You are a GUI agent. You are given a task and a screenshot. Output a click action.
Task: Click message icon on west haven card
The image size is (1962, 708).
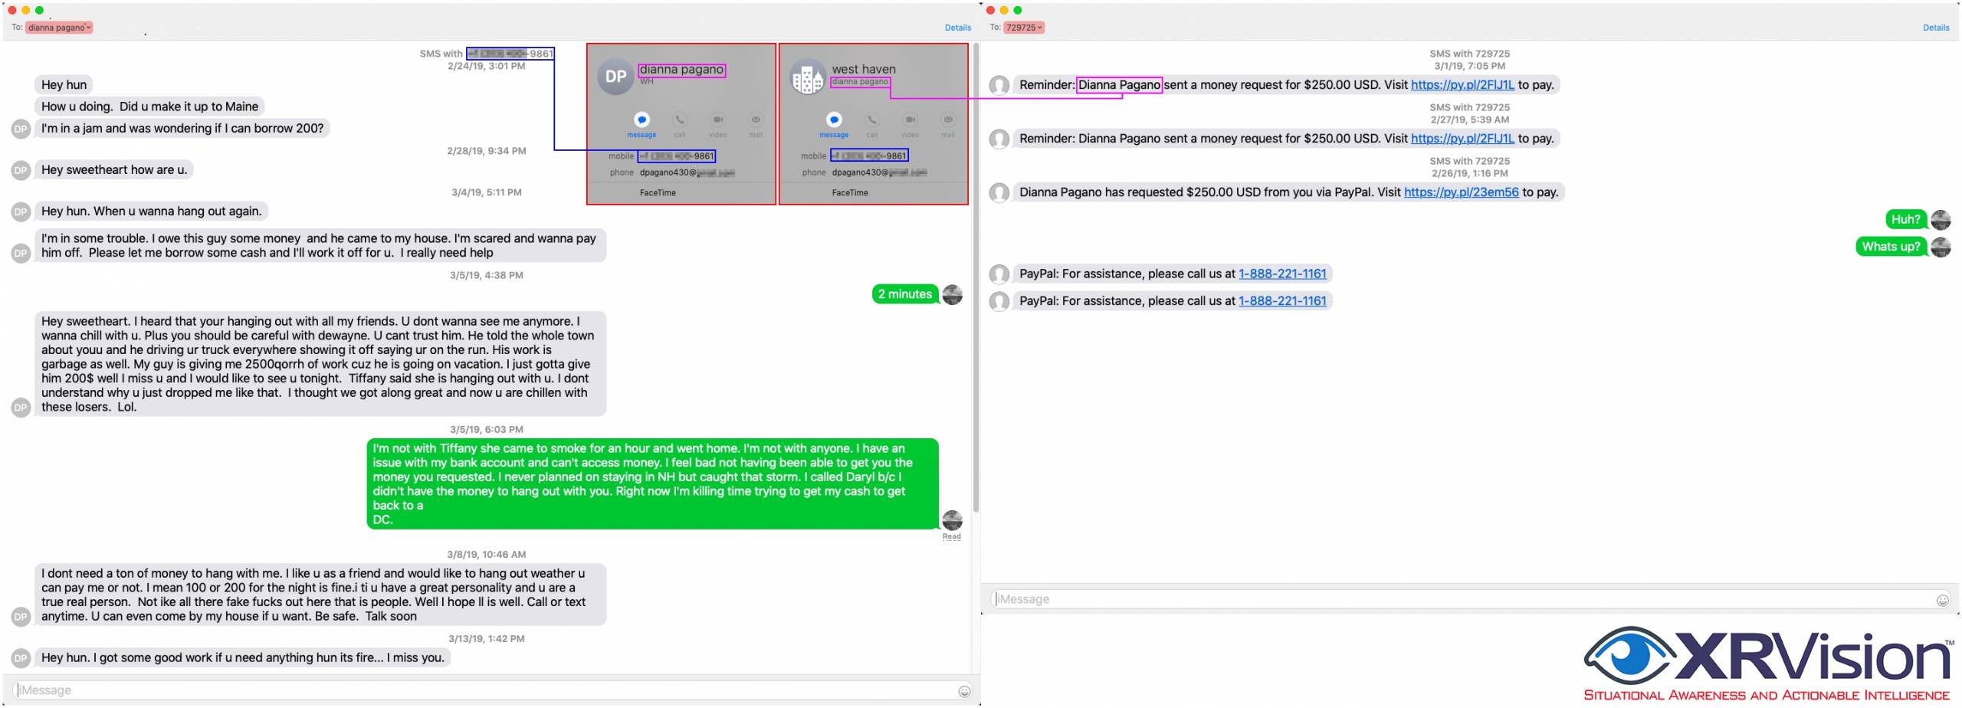click(834, 120)
